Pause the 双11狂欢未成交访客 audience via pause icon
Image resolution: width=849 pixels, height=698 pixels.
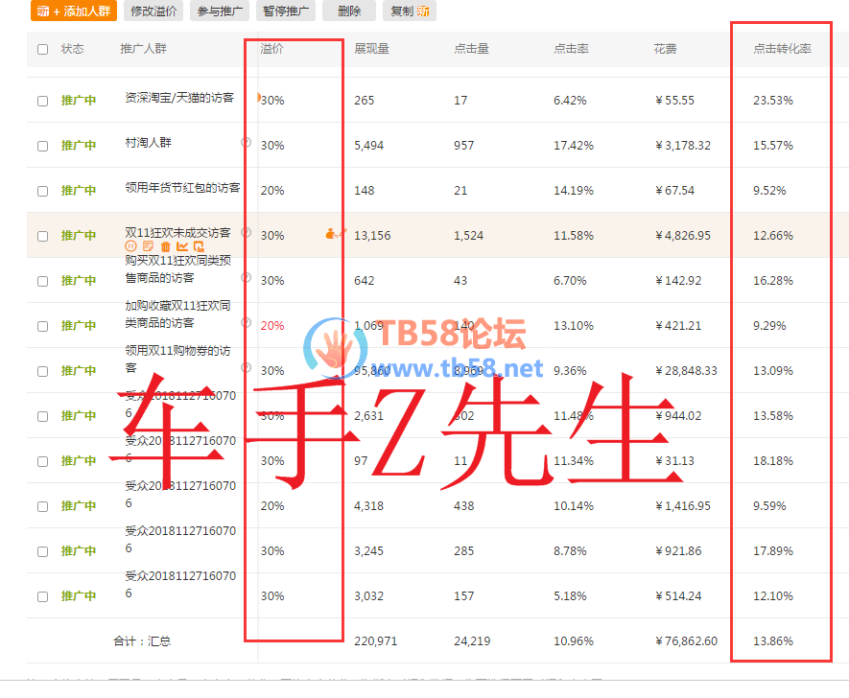coord(131,246)
